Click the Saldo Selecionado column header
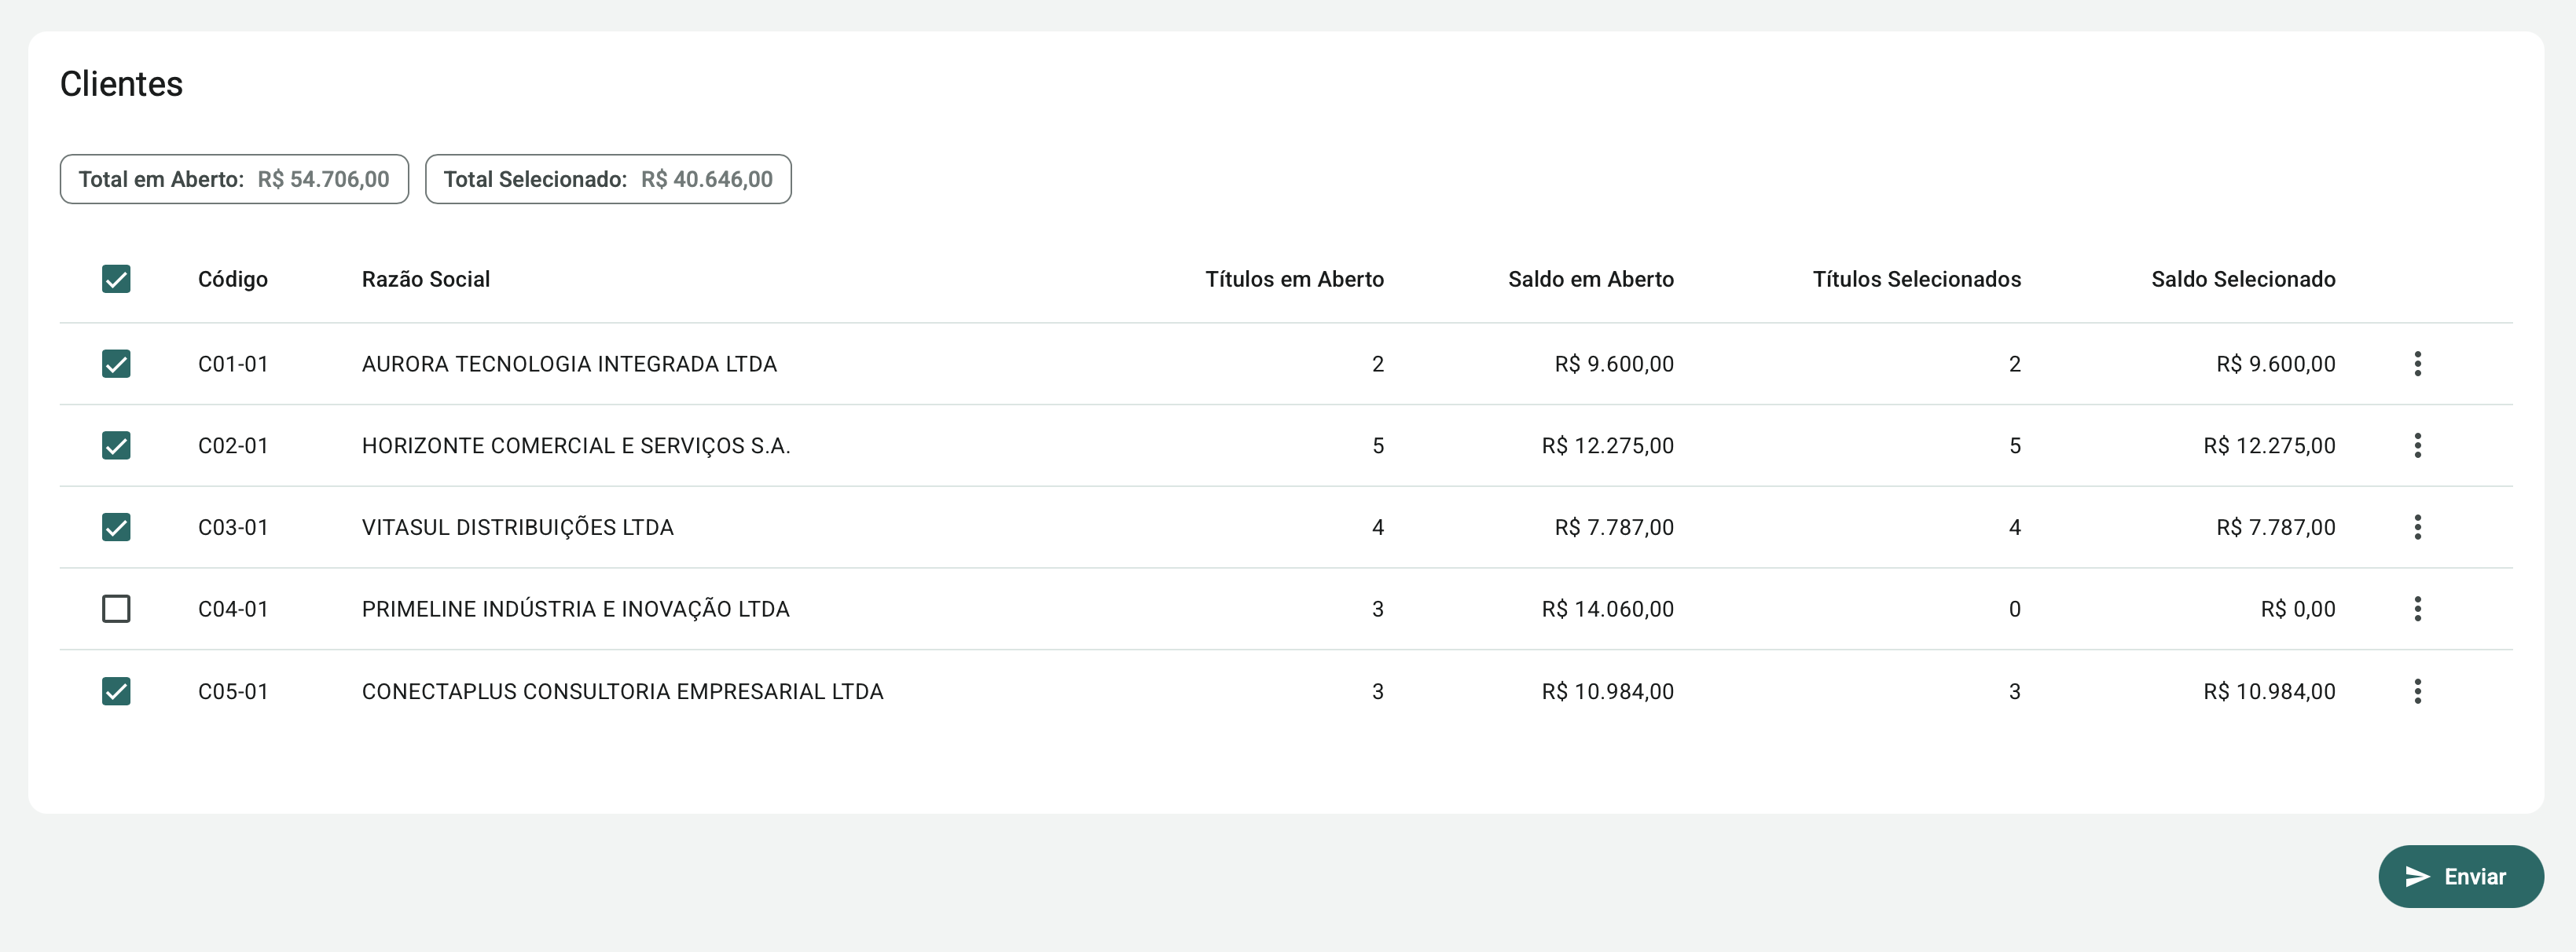 (2243, 280)
